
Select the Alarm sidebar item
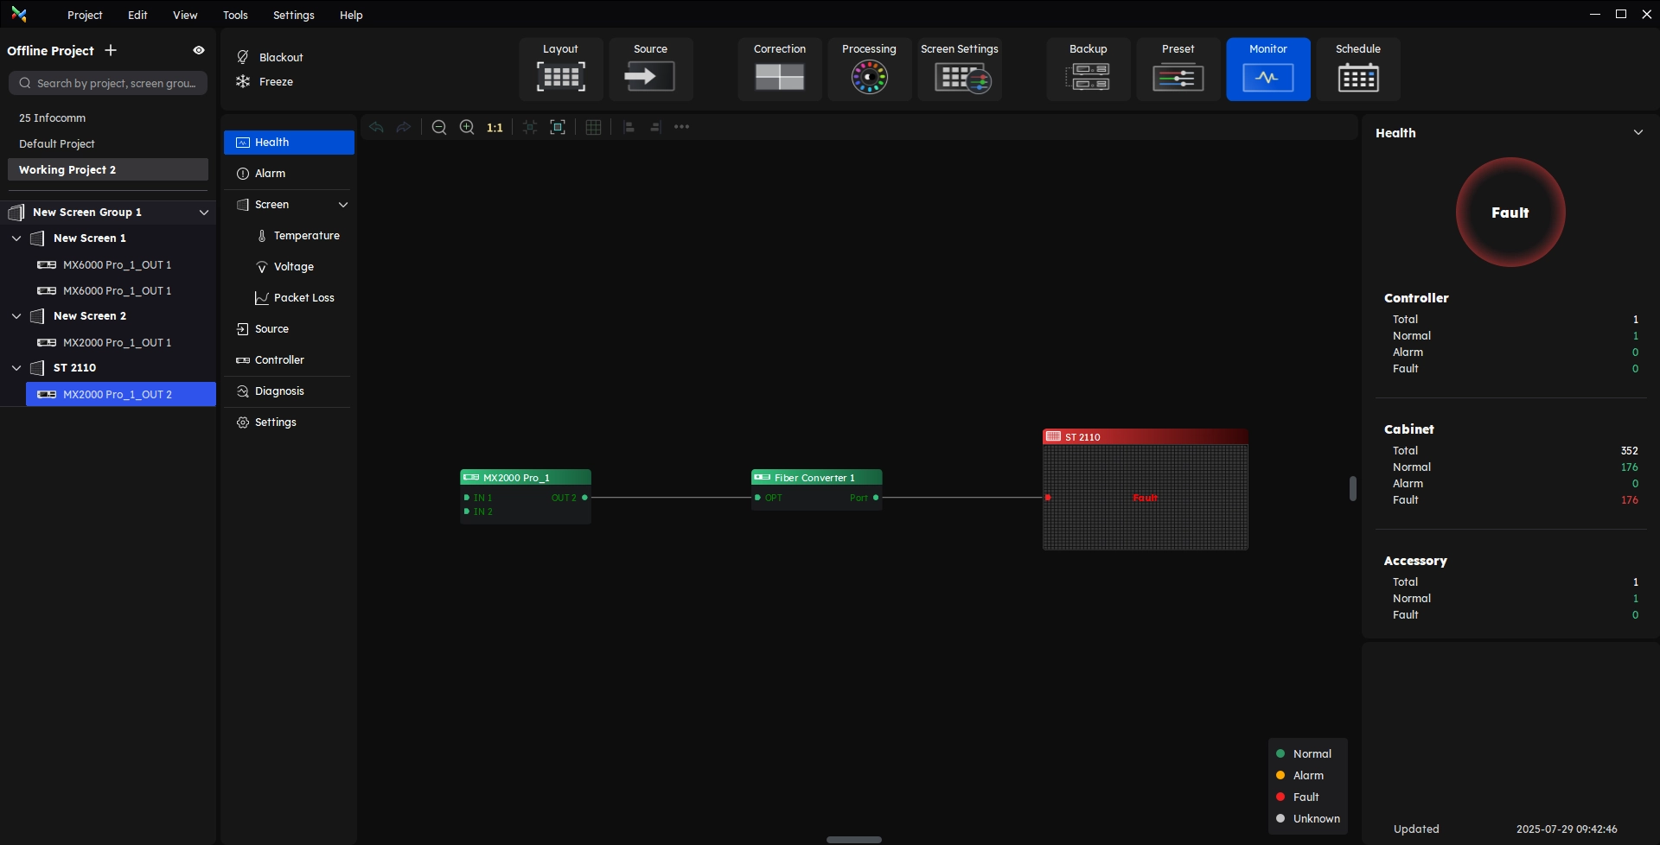[270, 174]
